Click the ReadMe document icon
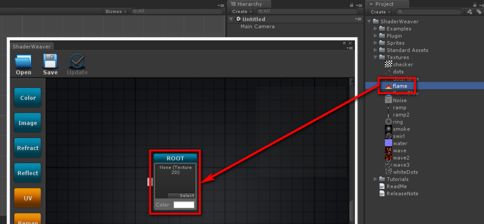This screenshot has height=224, width=484. (x=382, y=186)
